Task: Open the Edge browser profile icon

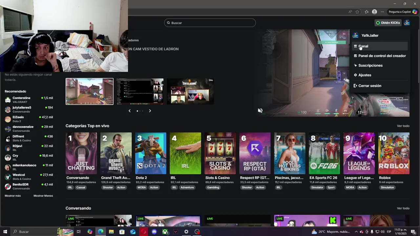Action: [x=374, y=12]
